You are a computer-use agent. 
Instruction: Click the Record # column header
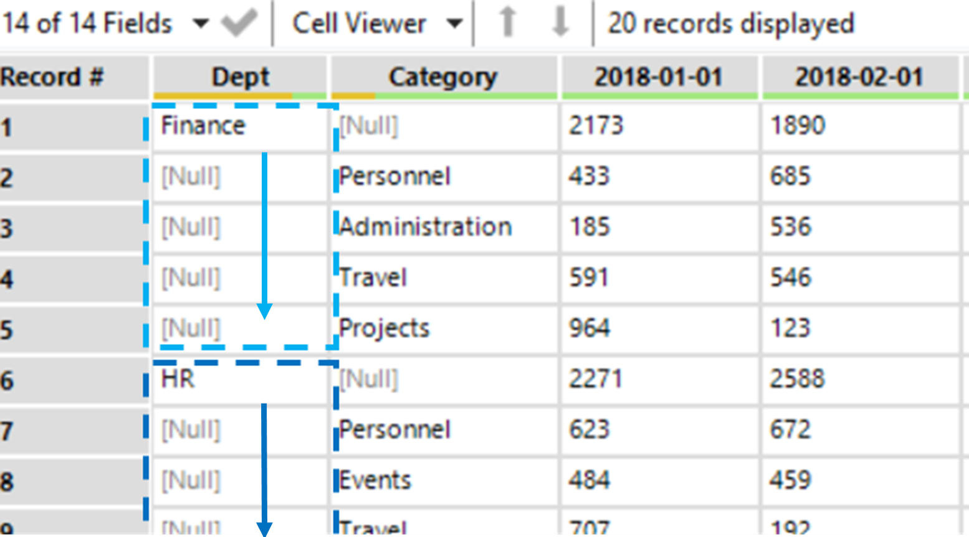coord(53,77)
